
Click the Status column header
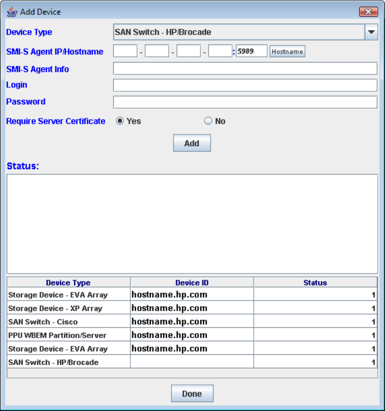point(315,282)
